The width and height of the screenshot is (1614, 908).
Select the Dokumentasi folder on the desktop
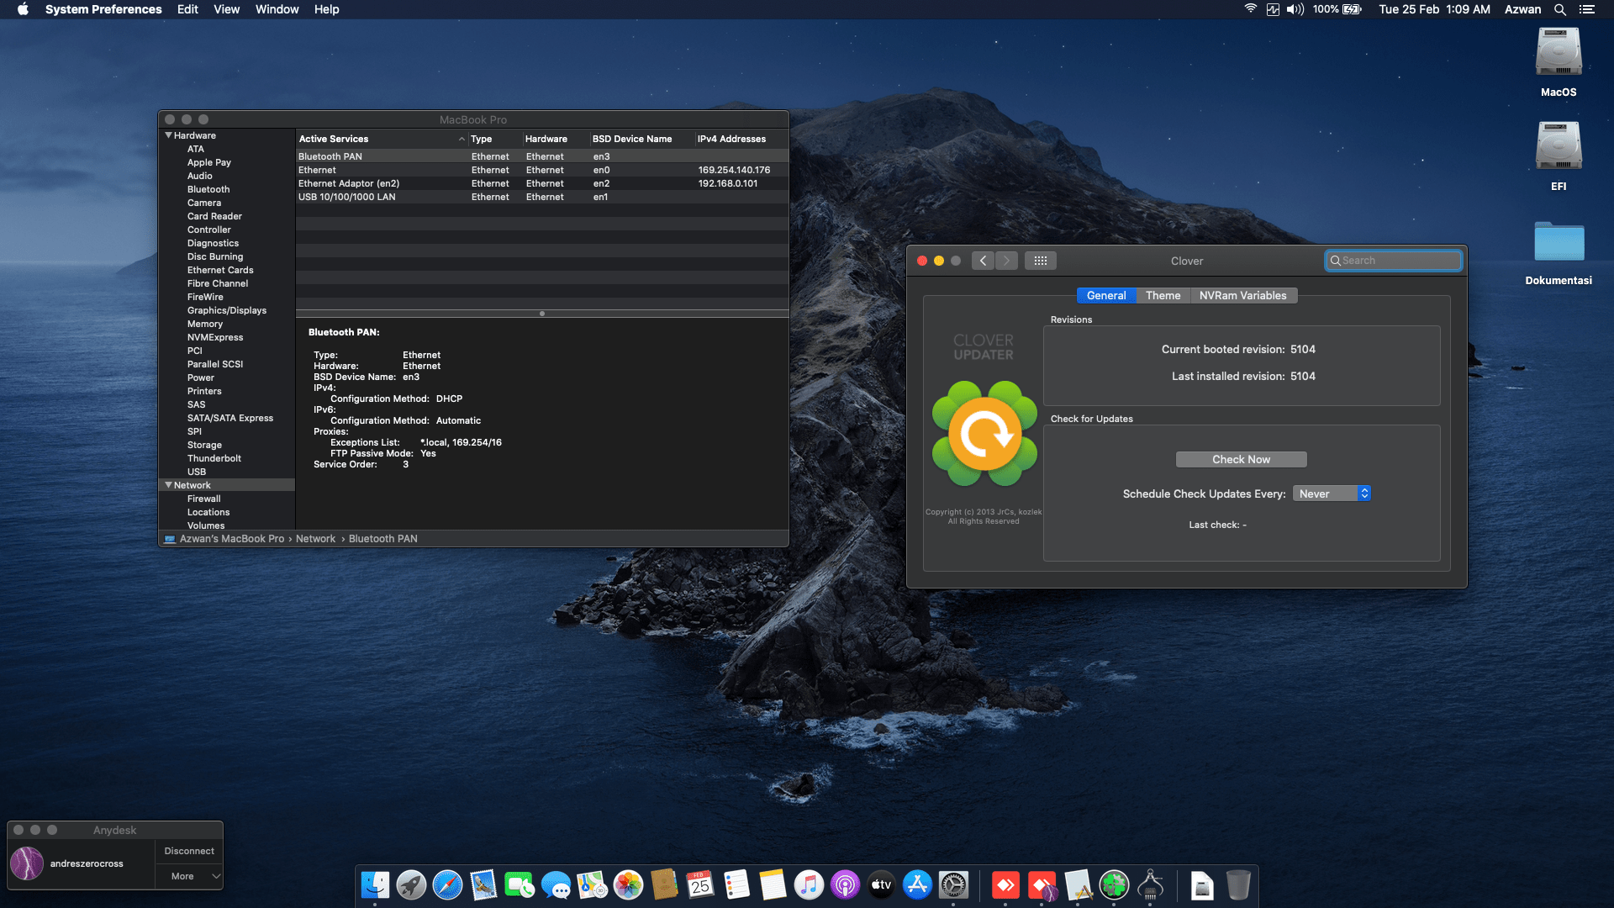coord(1559,252)
